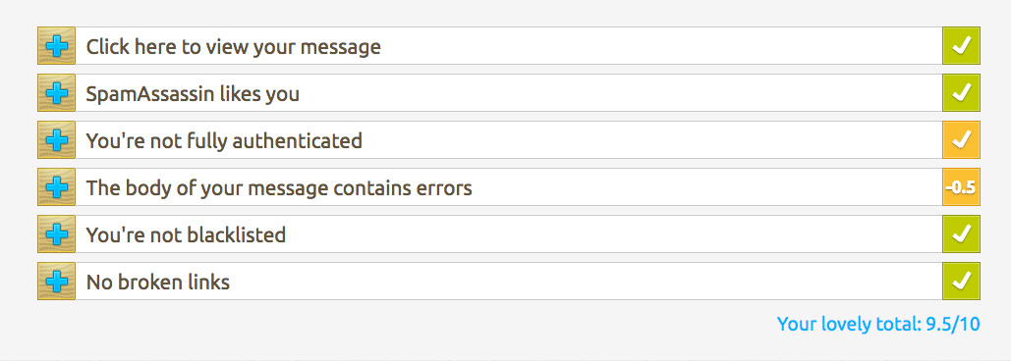Click orange checkmark beside not fully authenticated
Screen dimensions: 1011x361
[x=961, y=139]
